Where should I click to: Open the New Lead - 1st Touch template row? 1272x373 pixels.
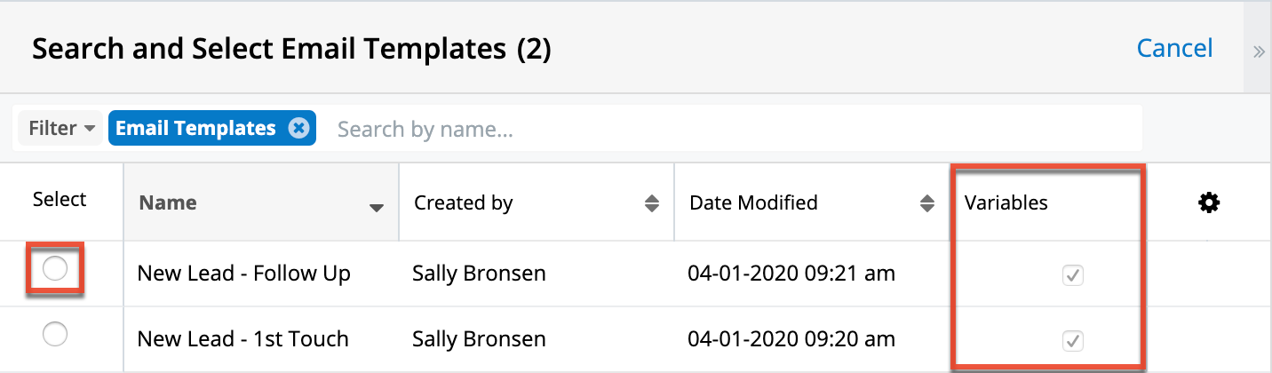click(x=243, y=339)
